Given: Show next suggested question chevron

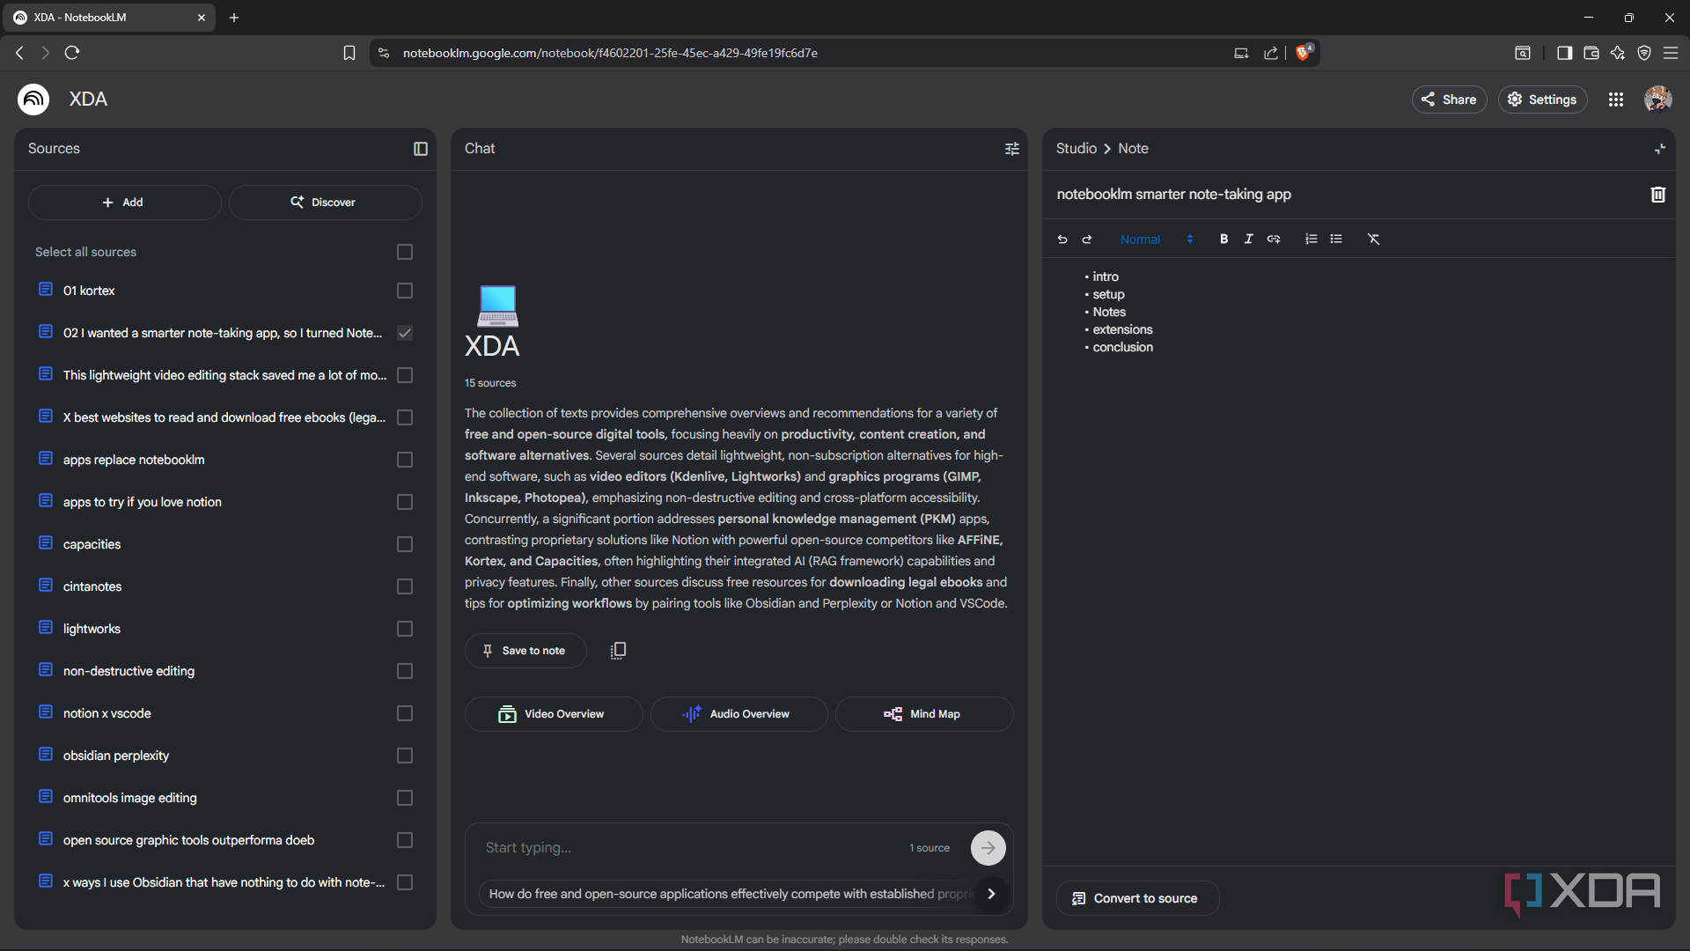Looking at the screenshot, I should point(992,894).
